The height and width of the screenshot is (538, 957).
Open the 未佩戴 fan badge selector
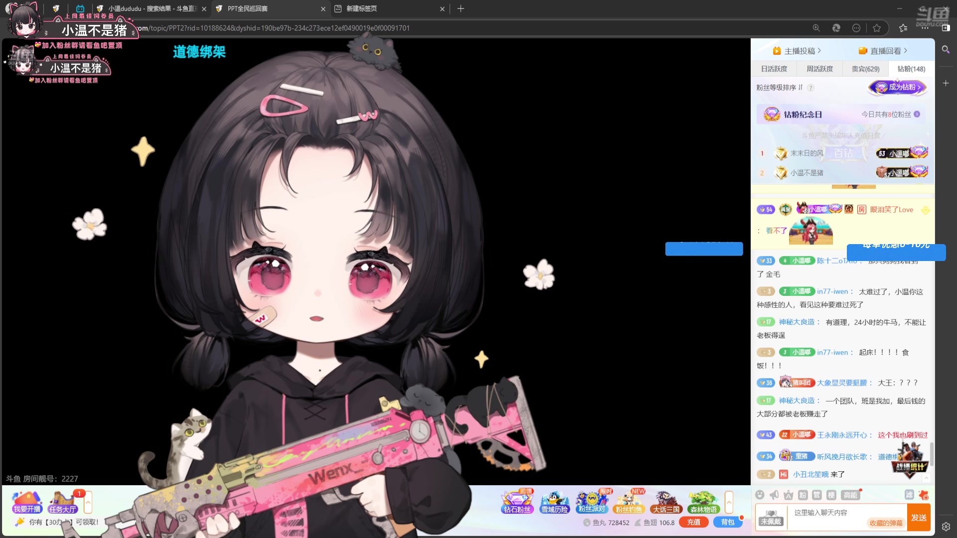[x=771, y=518]
